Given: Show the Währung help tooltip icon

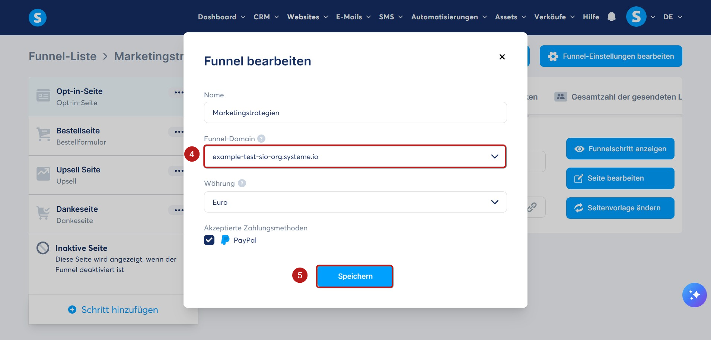Looking at the screenshot, I should 242,183.
